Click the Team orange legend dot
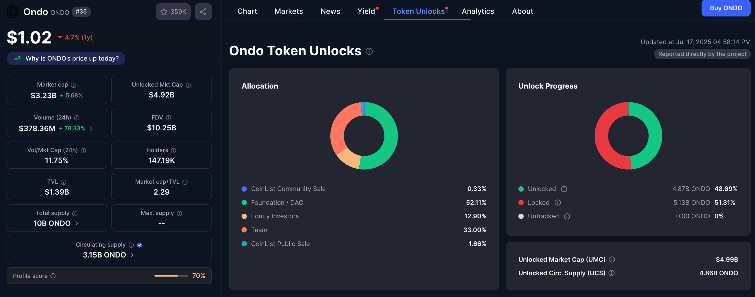This screenshot has height=297, width=755. 244,230
